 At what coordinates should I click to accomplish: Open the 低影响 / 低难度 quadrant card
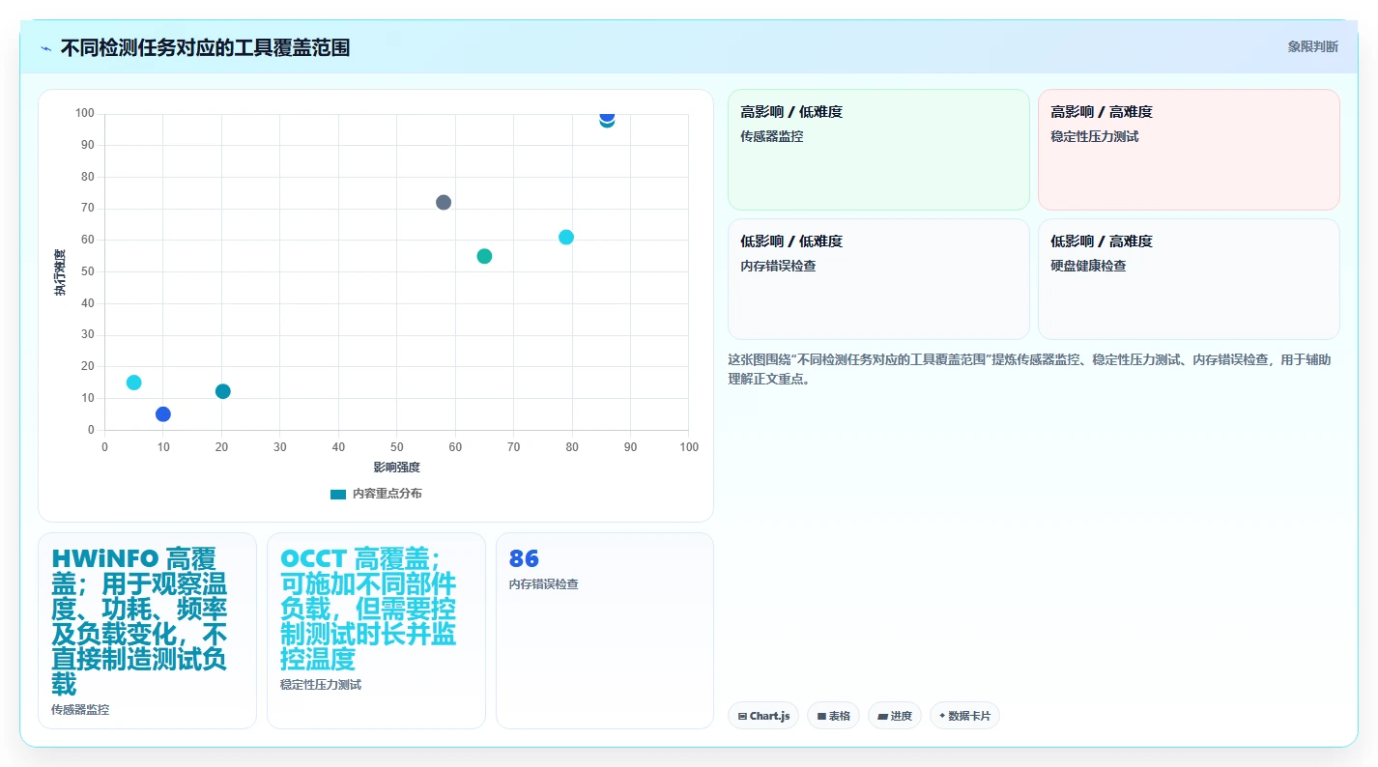tap(878, 279)
